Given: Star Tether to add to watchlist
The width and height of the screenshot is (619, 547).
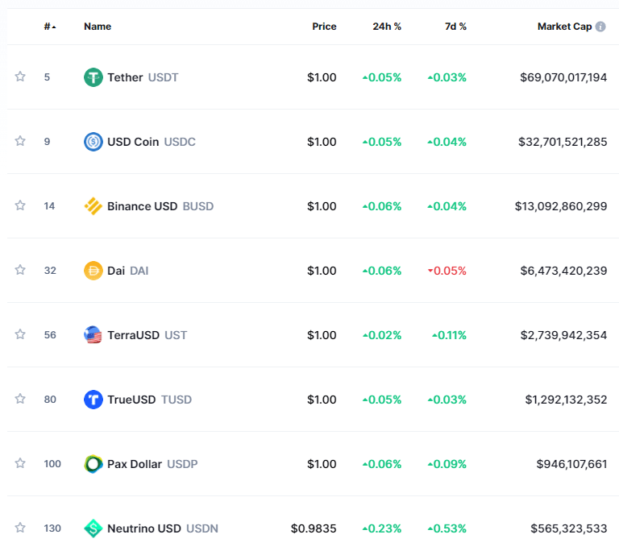Looking at the screenshot, I should click(20, 77).
